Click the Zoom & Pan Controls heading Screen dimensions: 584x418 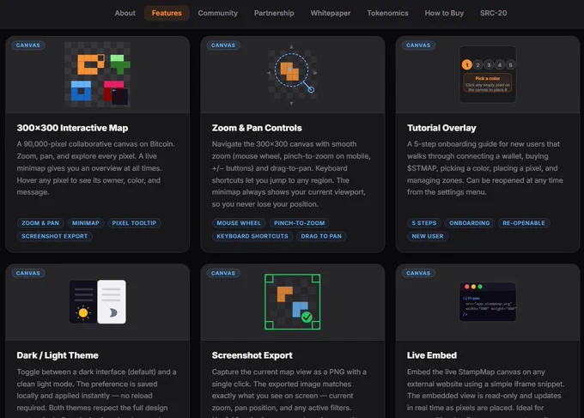257,128
